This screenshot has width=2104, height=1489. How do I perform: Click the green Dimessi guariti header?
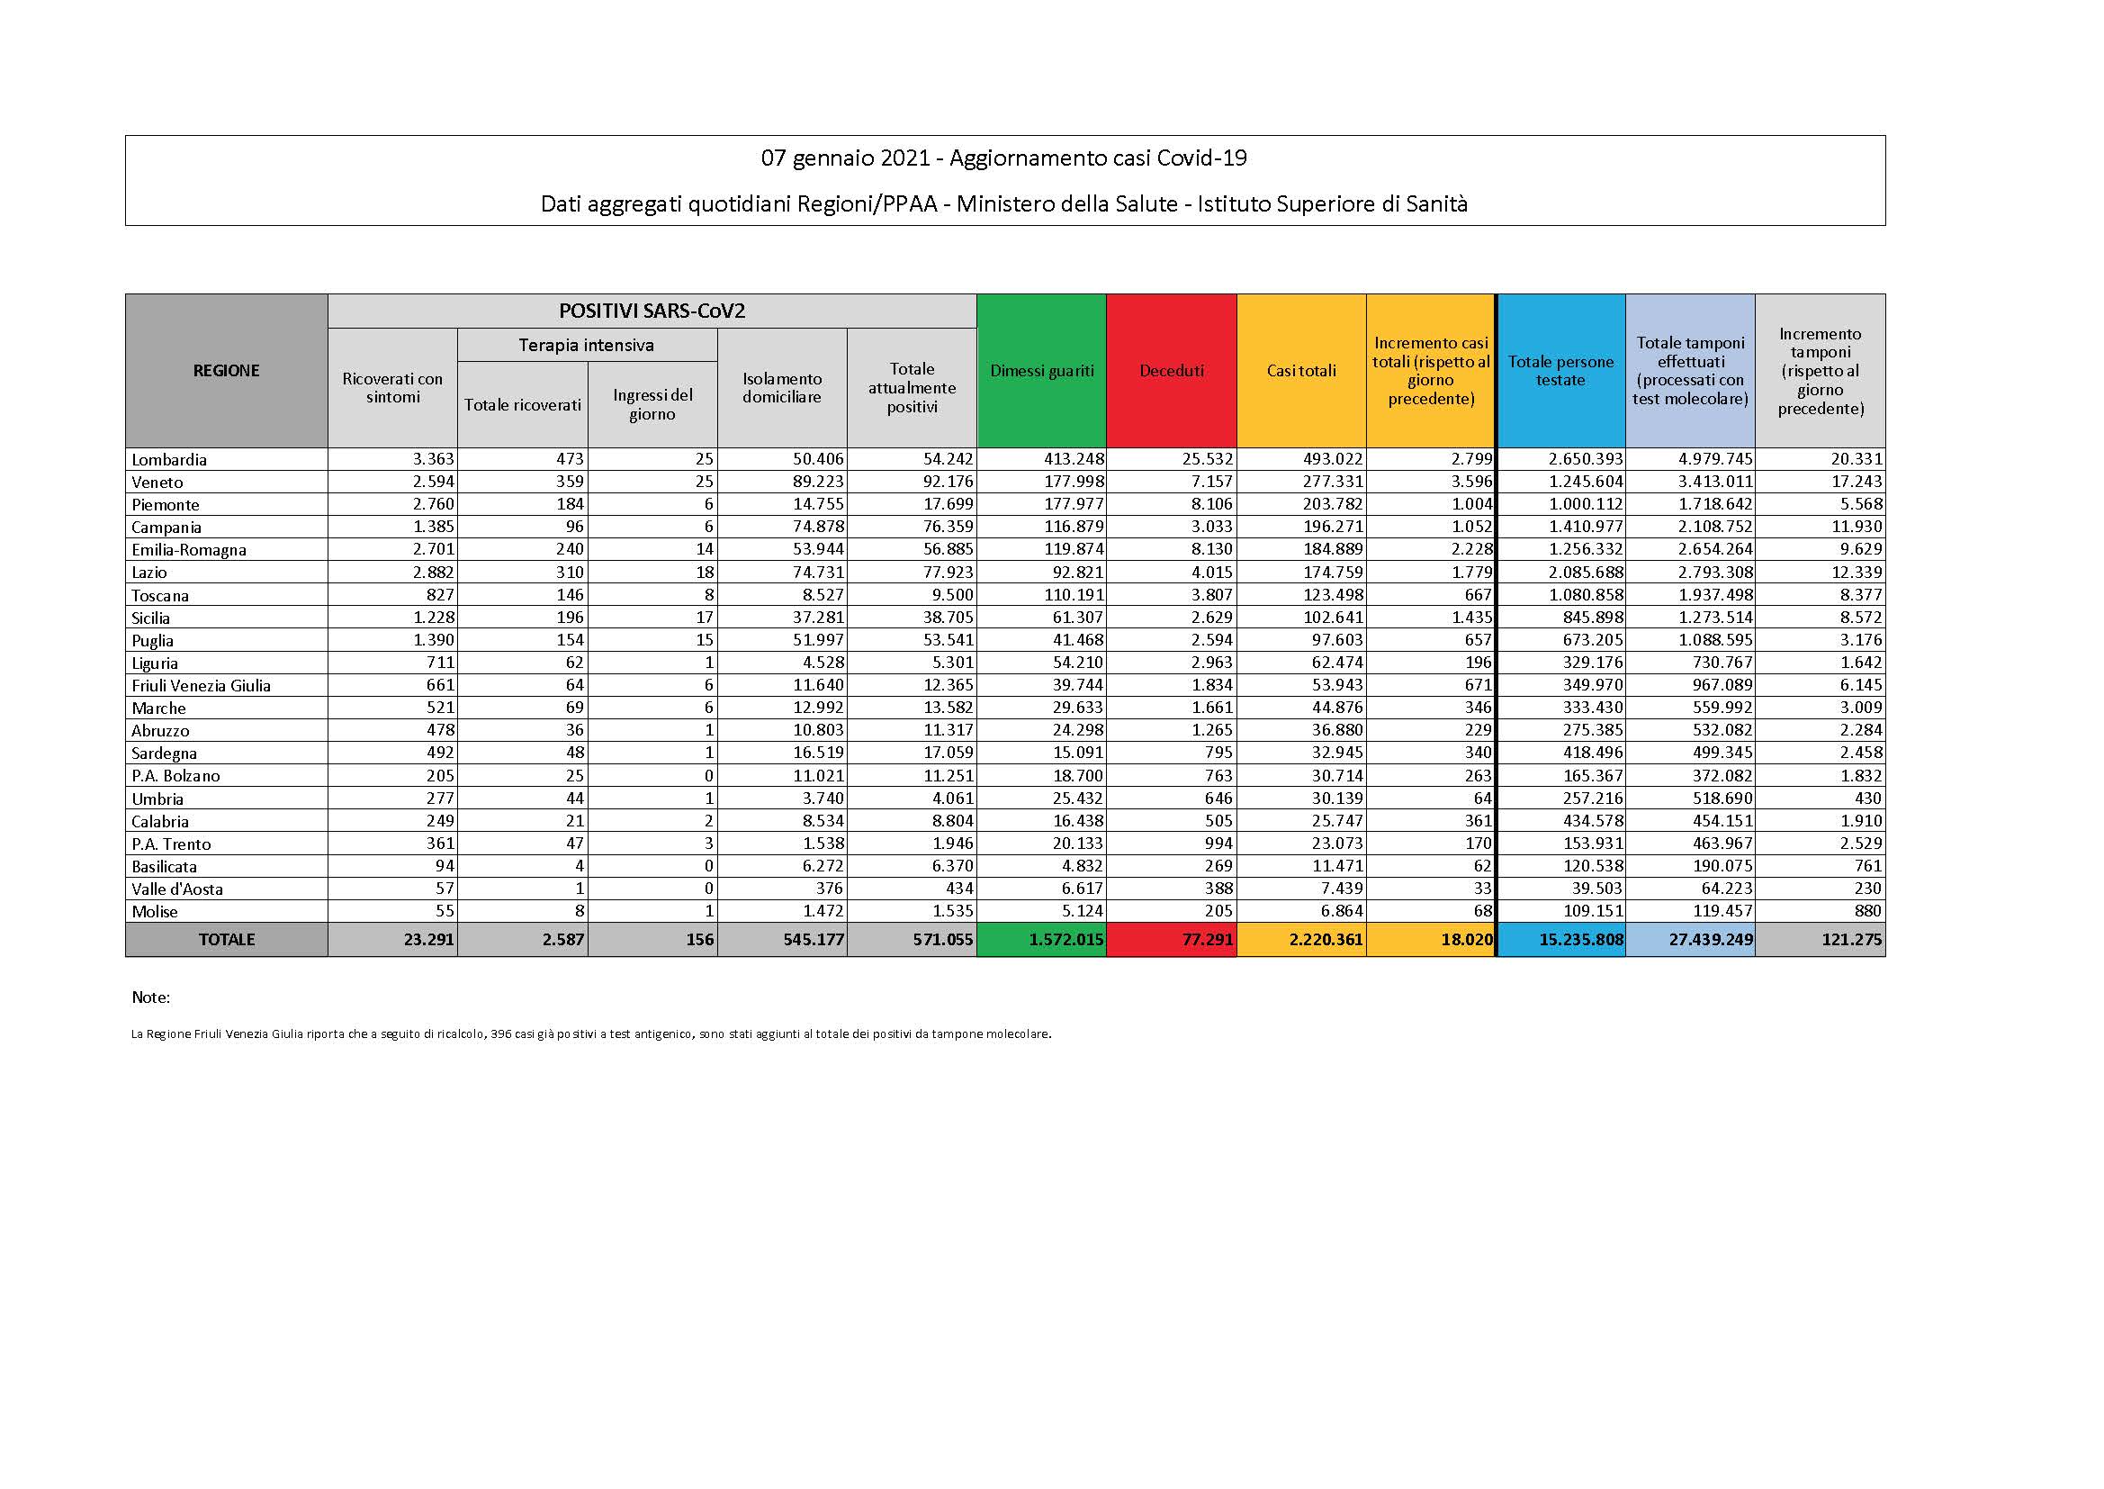(1041, 371)
